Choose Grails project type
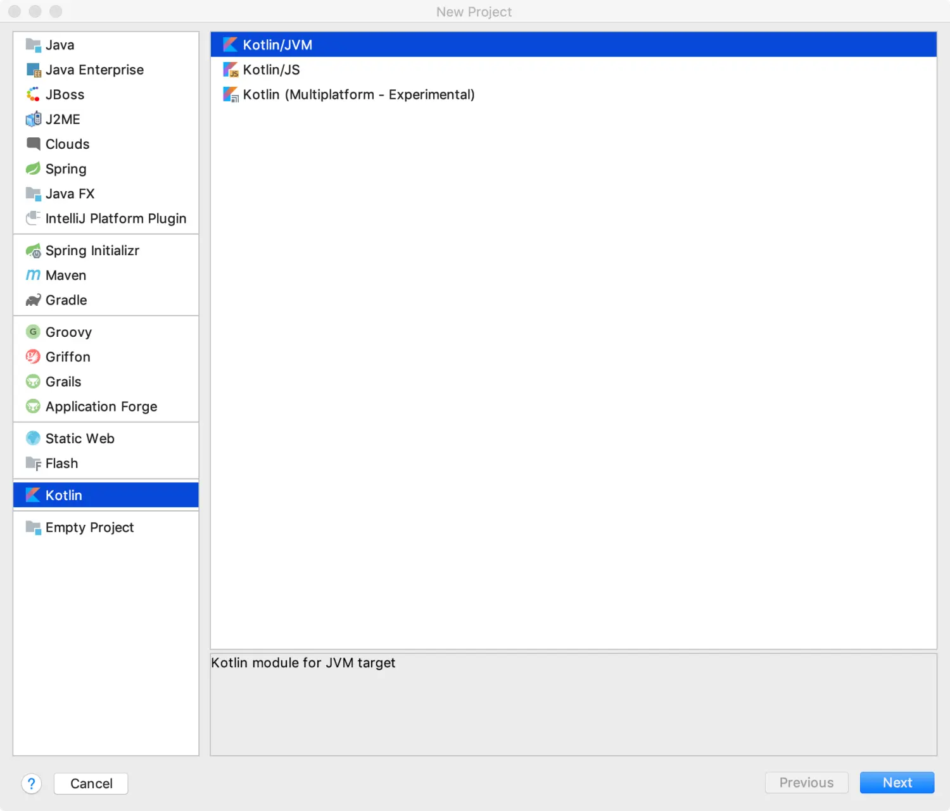The width and height of the screenshot is (950, 811). 106,382
